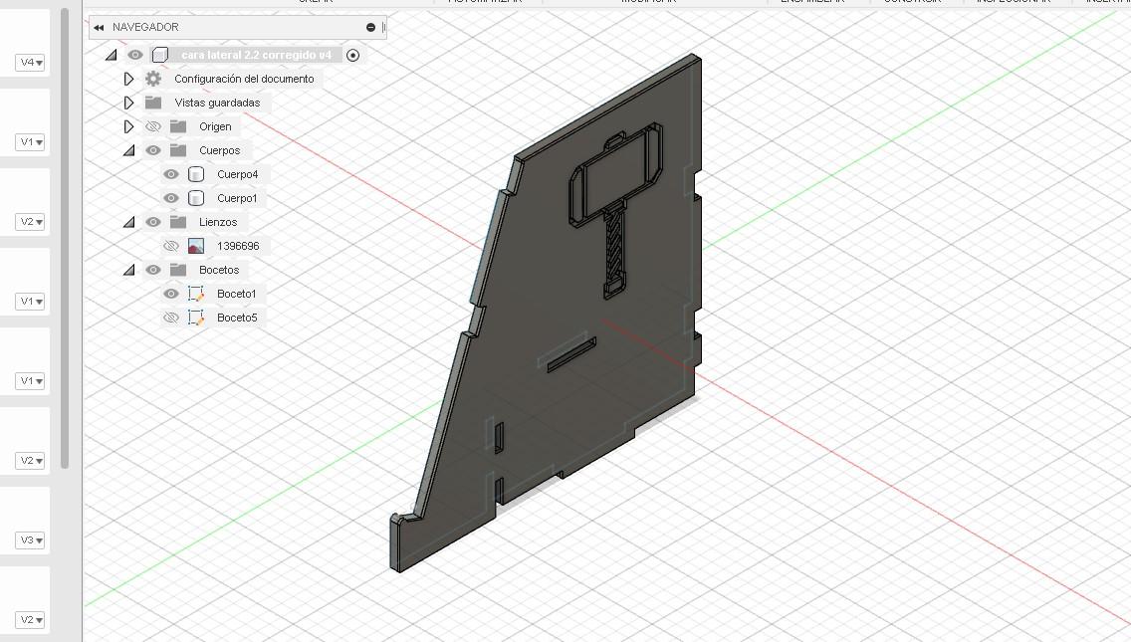The width and height of the screenshot is (1131, 642).
Task: Open the V4 version dropdown
Action: [30, 62]
